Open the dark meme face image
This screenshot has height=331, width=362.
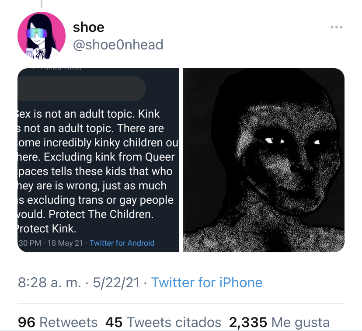264,160
